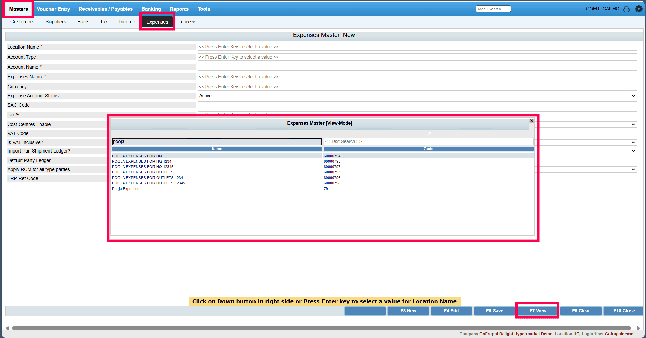The height and width of the screenshot is (338, 646).
Task: Click the Account Type field
Action: [417, 57]
